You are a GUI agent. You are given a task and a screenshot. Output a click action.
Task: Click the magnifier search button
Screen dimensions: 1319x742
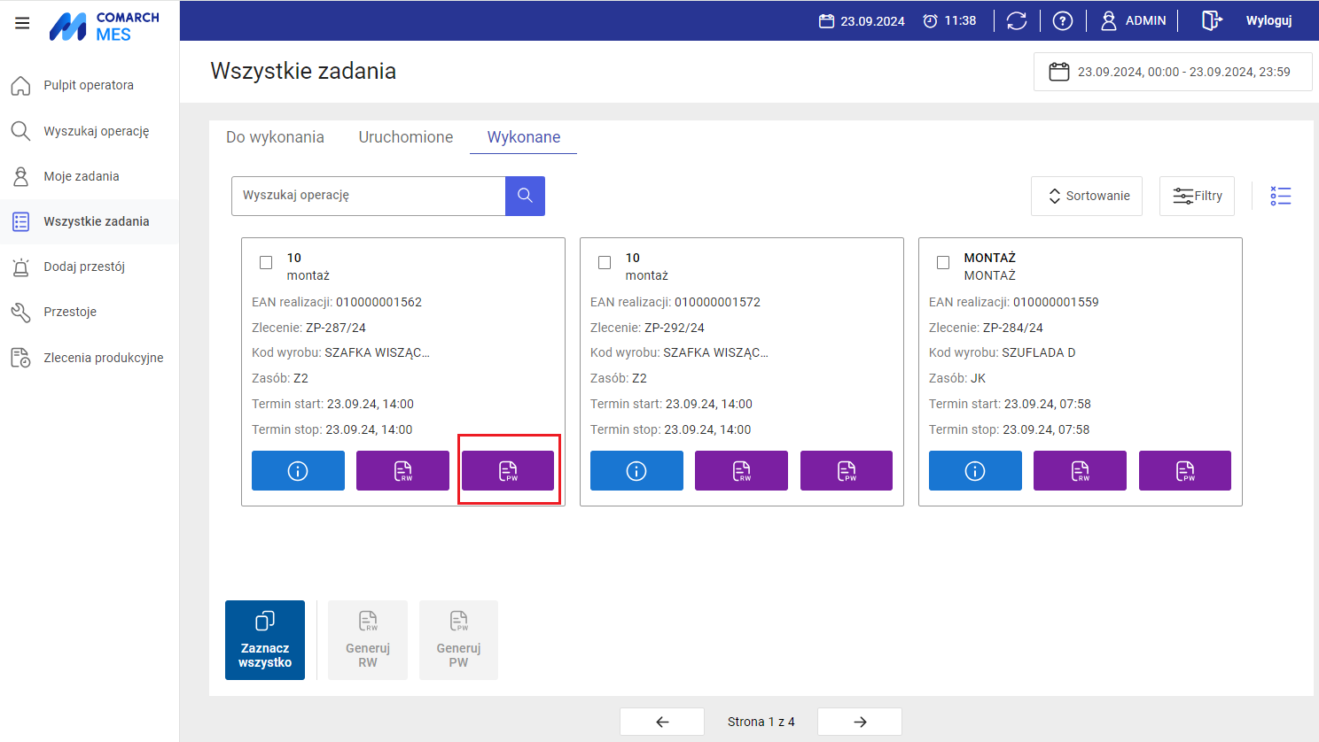pyautogui.click(x=525, y=196)
